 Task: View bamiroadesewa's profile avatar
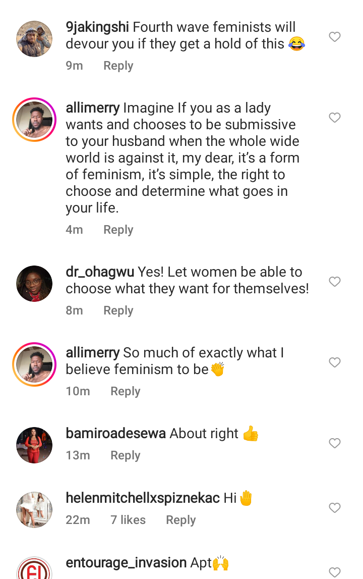(x=34, y=445)
